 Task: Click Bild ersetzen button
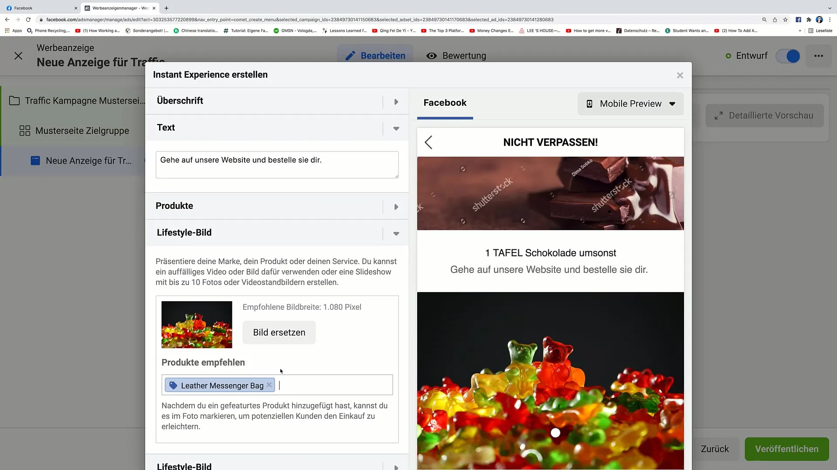tap(279, 332)
